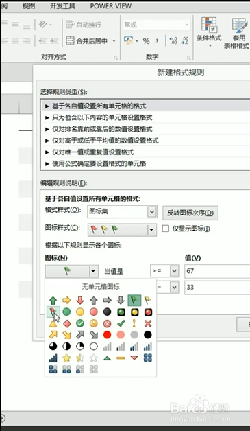Select the red diamond icon

click(66, 323)
